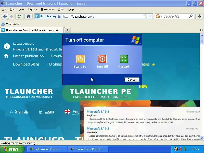
Task: Open a new tab with plus button
Action: 68,30
